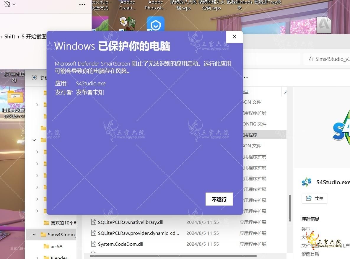The width and height of the screenshot is (350, 259).
Task: Click the 新建 plus icon in Explorer
Action: pyautogui.click(x=34, y=77)
